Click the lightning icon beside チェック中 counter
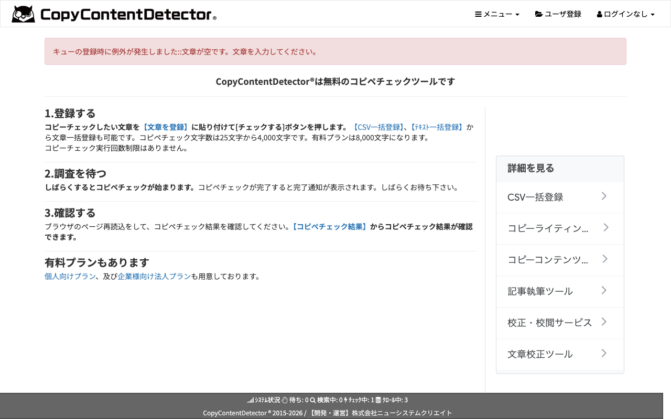671x419 pixels. (x=345, y=400)
